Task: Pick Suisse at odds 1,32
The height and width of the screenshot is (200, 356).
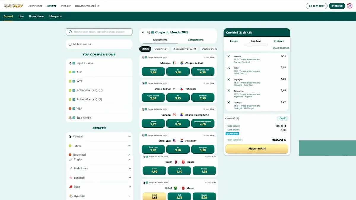Action: tap(204, 170)
